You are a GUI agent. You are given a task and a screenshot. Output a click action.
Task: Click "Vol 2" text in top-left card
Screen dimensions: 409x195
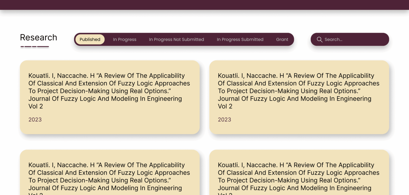click(36, 106)
